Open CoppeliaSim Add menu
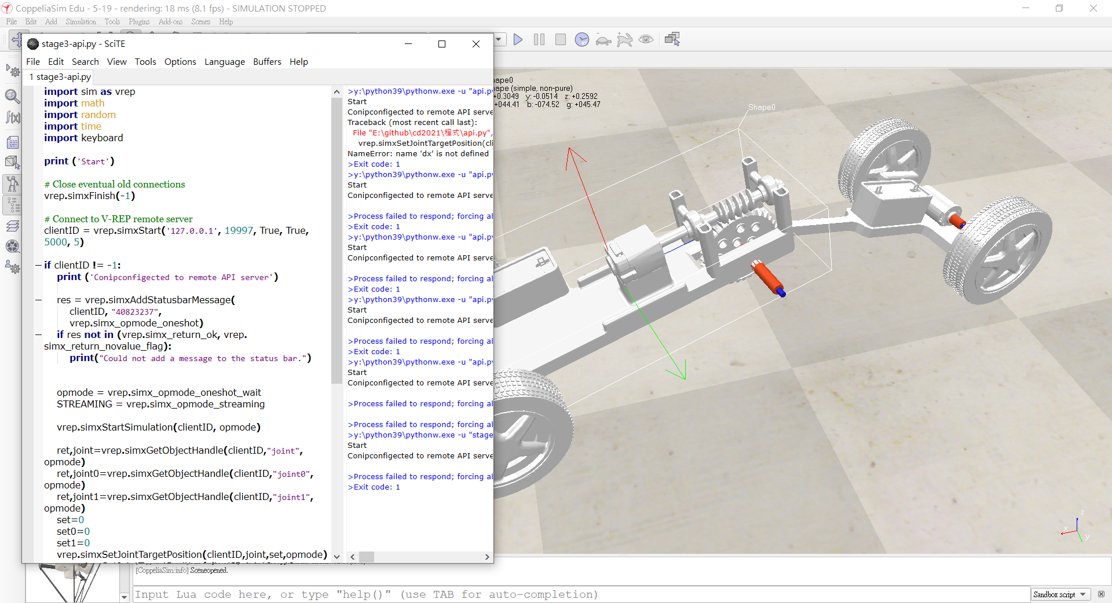The width and height of the screenshot is (1112, 603). coord(51,21)
